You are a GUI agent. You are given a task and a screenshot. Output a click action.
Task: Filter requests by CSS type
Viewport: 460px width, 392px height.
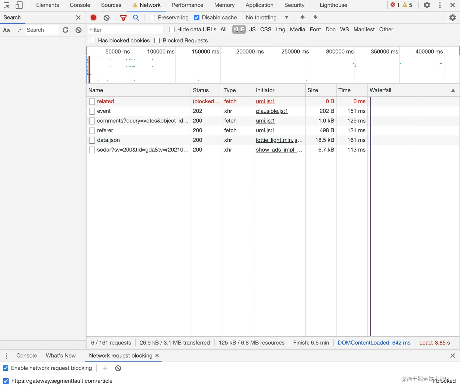click(266, 30)
